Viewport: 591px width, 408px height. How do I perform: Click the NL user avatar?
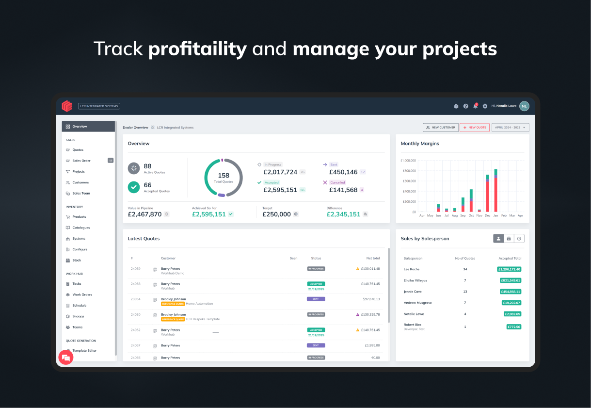coord(524,106)
